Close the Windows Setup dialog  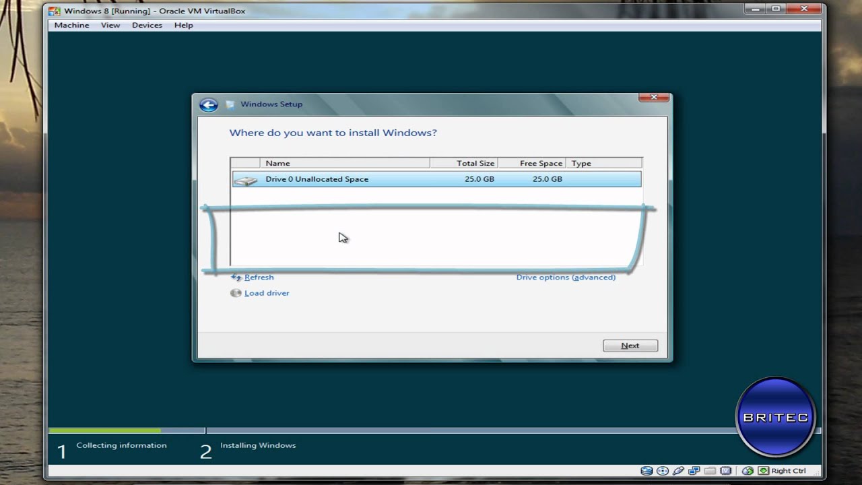point(653,98)
